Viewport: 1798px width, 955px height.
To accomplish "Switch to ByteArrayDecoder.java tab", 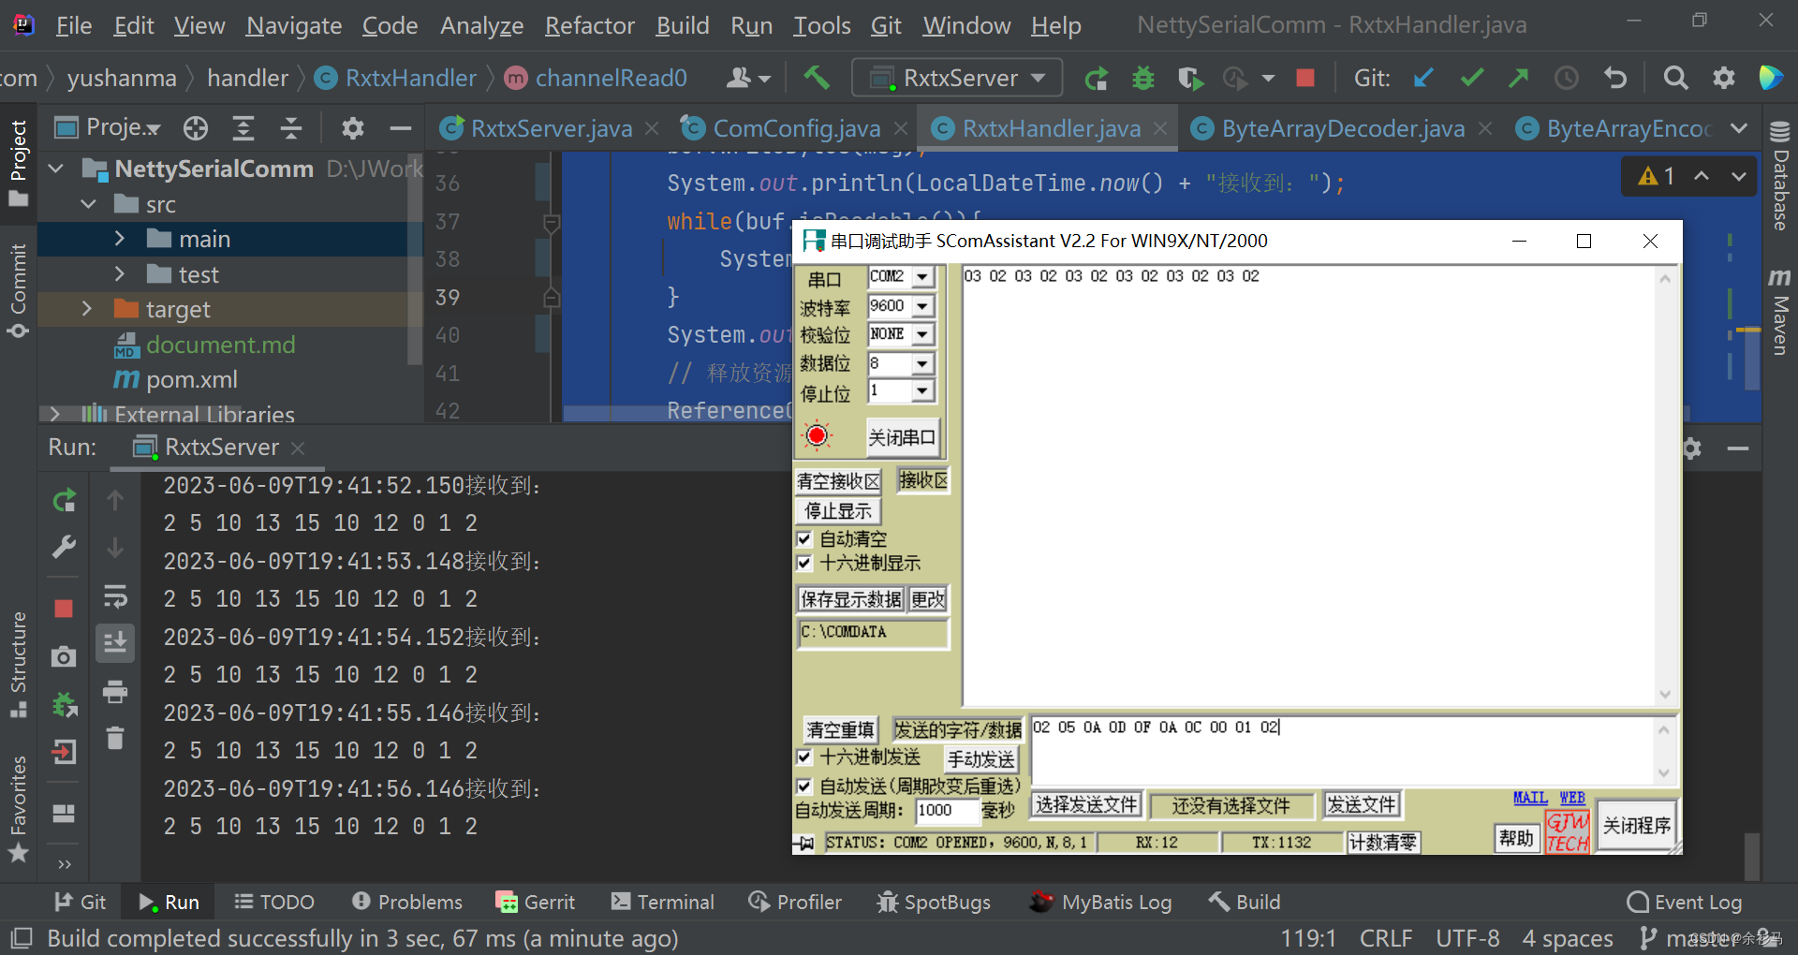I will pyautogui.click(x=1343, y=128).
